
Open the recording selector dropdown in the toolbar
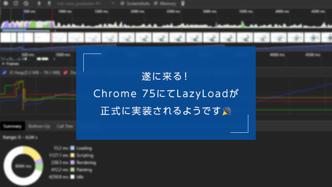click(86, 3)
